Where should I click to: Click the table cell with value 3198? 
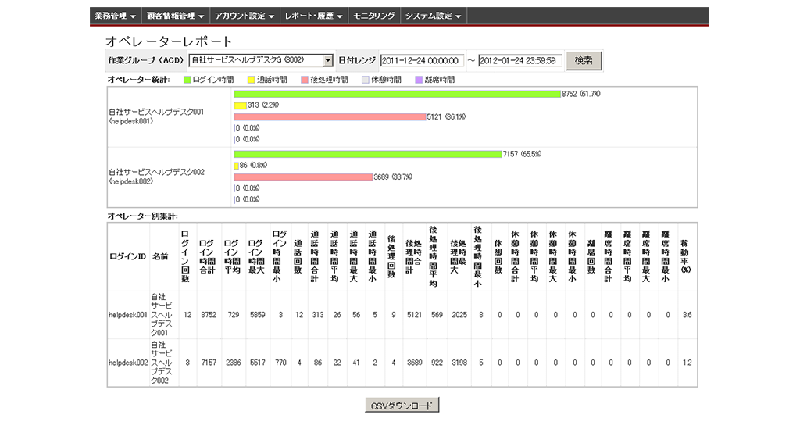(459, 363)
